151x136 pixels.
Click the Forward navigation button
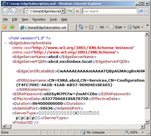13,11
